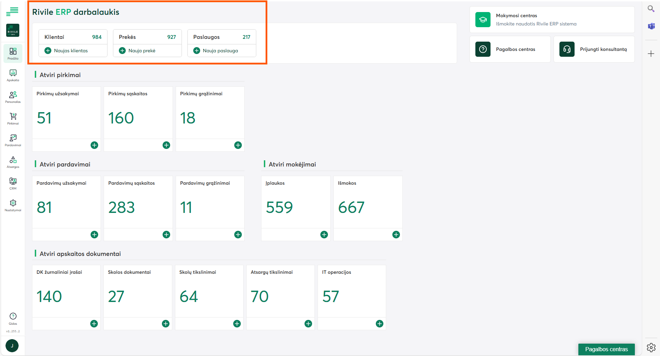
Task: Add a new Išmokos payment
Action: tap(396, 235)
